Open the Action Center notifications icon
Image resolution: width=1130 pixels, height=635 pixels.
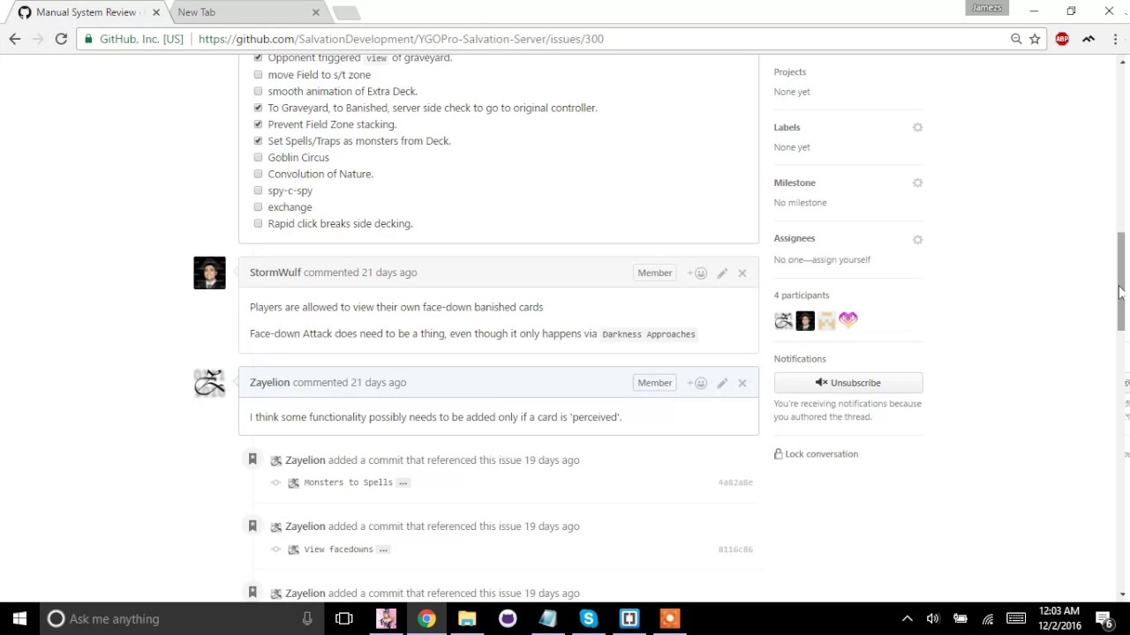coord(1104,619)
